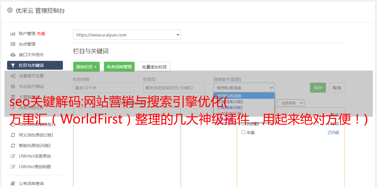Cancel with the 取消 button
The width and height of the screenshot is (377, 187).
tap(337, 88)
